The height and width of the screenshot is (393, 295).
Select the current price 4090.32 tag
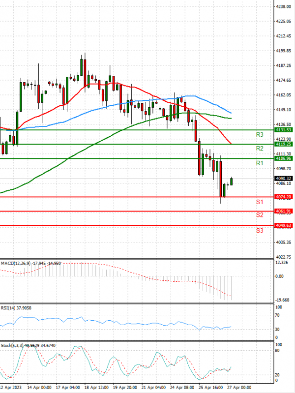pos(283,179)
